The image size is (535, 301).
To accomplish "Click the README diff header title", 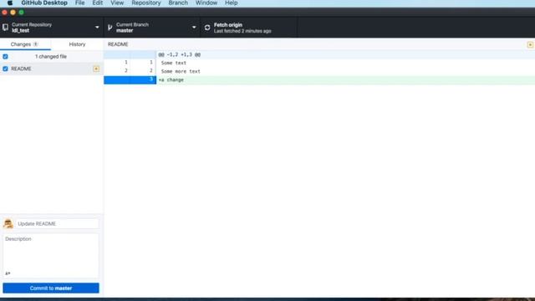I will [x=118, y=44].
